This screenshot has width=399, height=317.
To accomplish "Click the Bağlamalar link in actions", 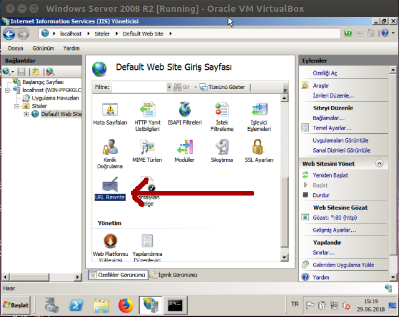I will tap(329, 118).
